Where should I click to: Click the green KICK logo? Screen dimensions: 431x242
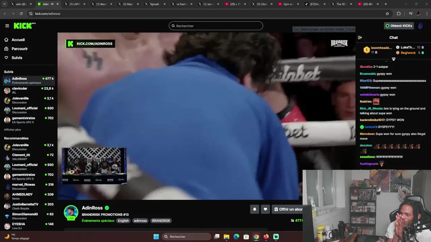tap(24, 26)
